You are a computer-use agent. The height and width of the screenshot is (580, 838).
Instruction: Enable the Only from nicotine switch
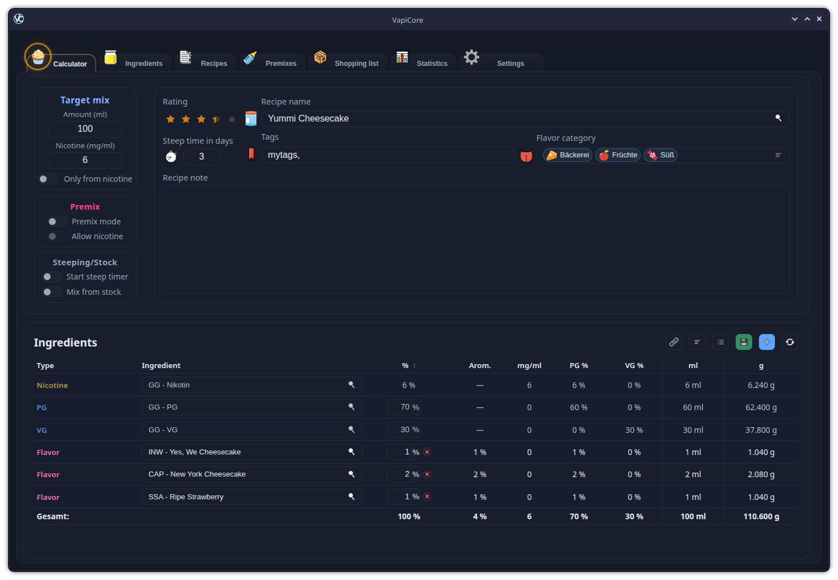[48, 179]
